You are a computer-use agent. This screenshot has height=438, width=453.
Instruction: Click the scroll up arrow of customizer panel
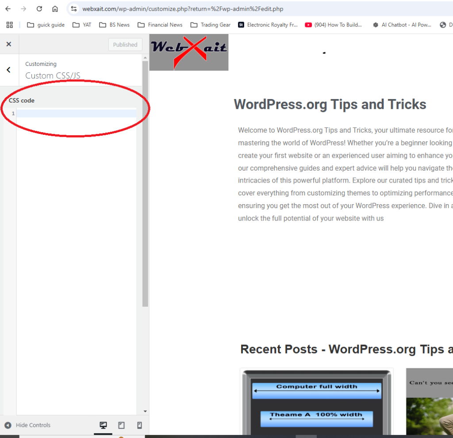click(x=145, y=58)
